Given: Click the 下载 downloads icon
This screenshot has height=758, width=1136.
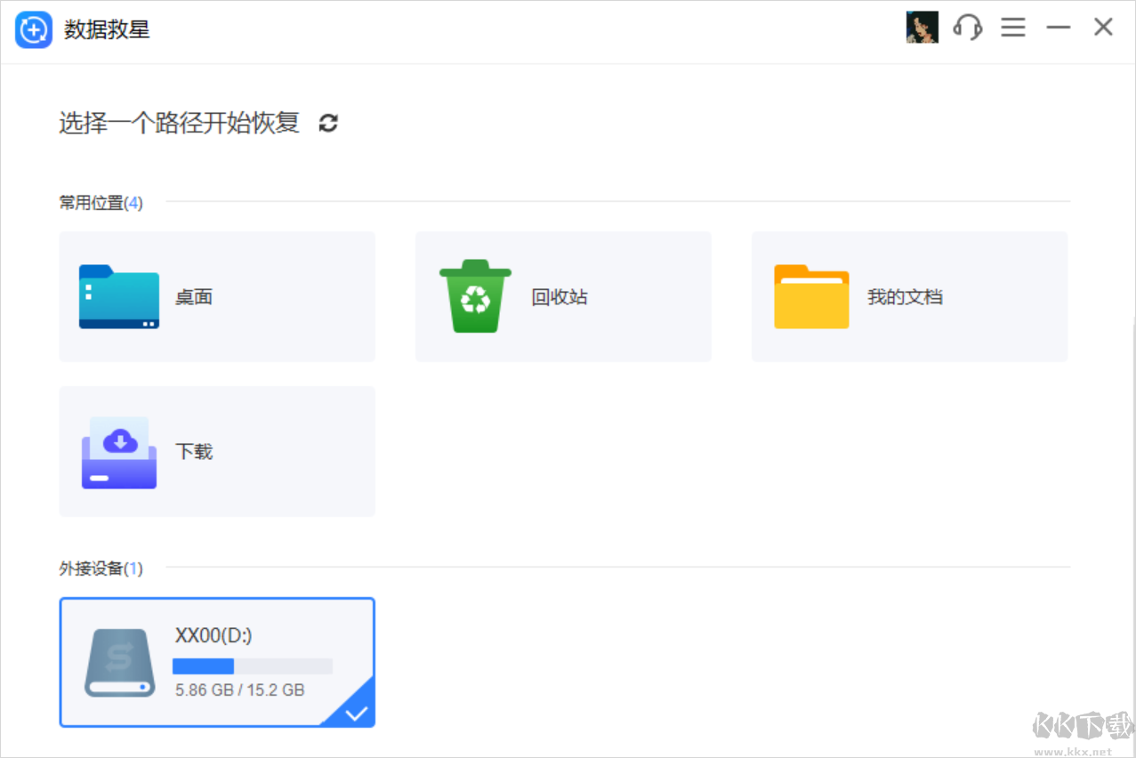Looking at the screenshot, I should tap(118, 451).
